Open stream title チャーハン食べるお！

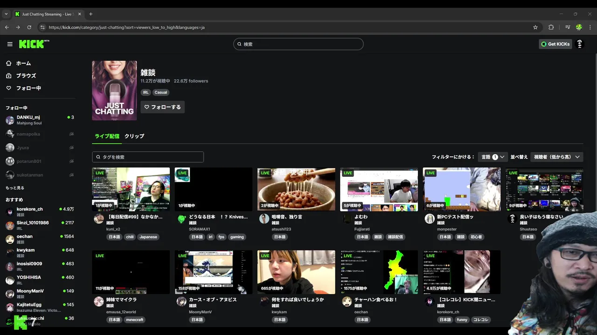tap(376, 300)
